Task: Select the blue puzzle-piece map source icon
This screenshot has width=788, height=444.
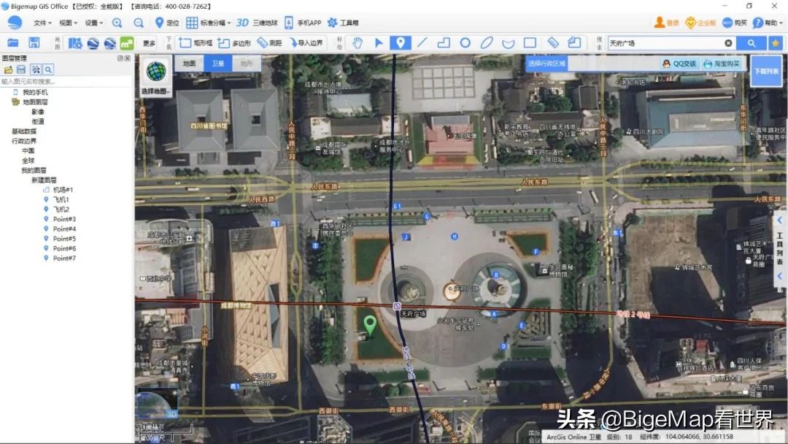Action: tap(75, 43)
